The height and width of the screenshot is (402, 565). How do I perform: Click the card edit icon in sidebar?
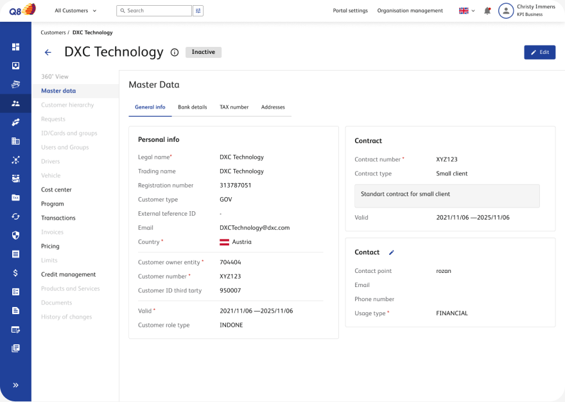15,329
